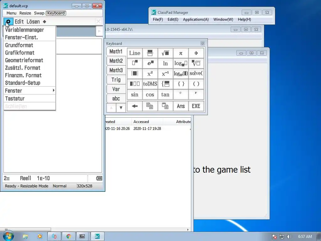Insert nth root template key
Viewport: 321px width, 241px height.
point(196,63)
